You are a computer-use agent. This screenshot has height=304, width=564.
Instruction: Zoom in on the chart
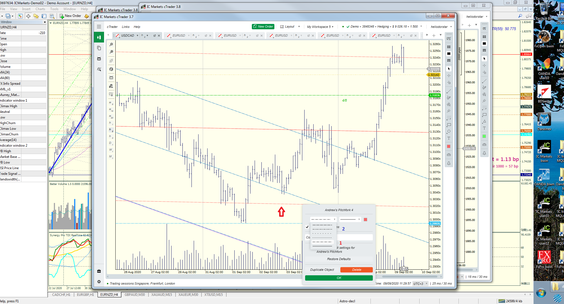[x=111, y=45]
